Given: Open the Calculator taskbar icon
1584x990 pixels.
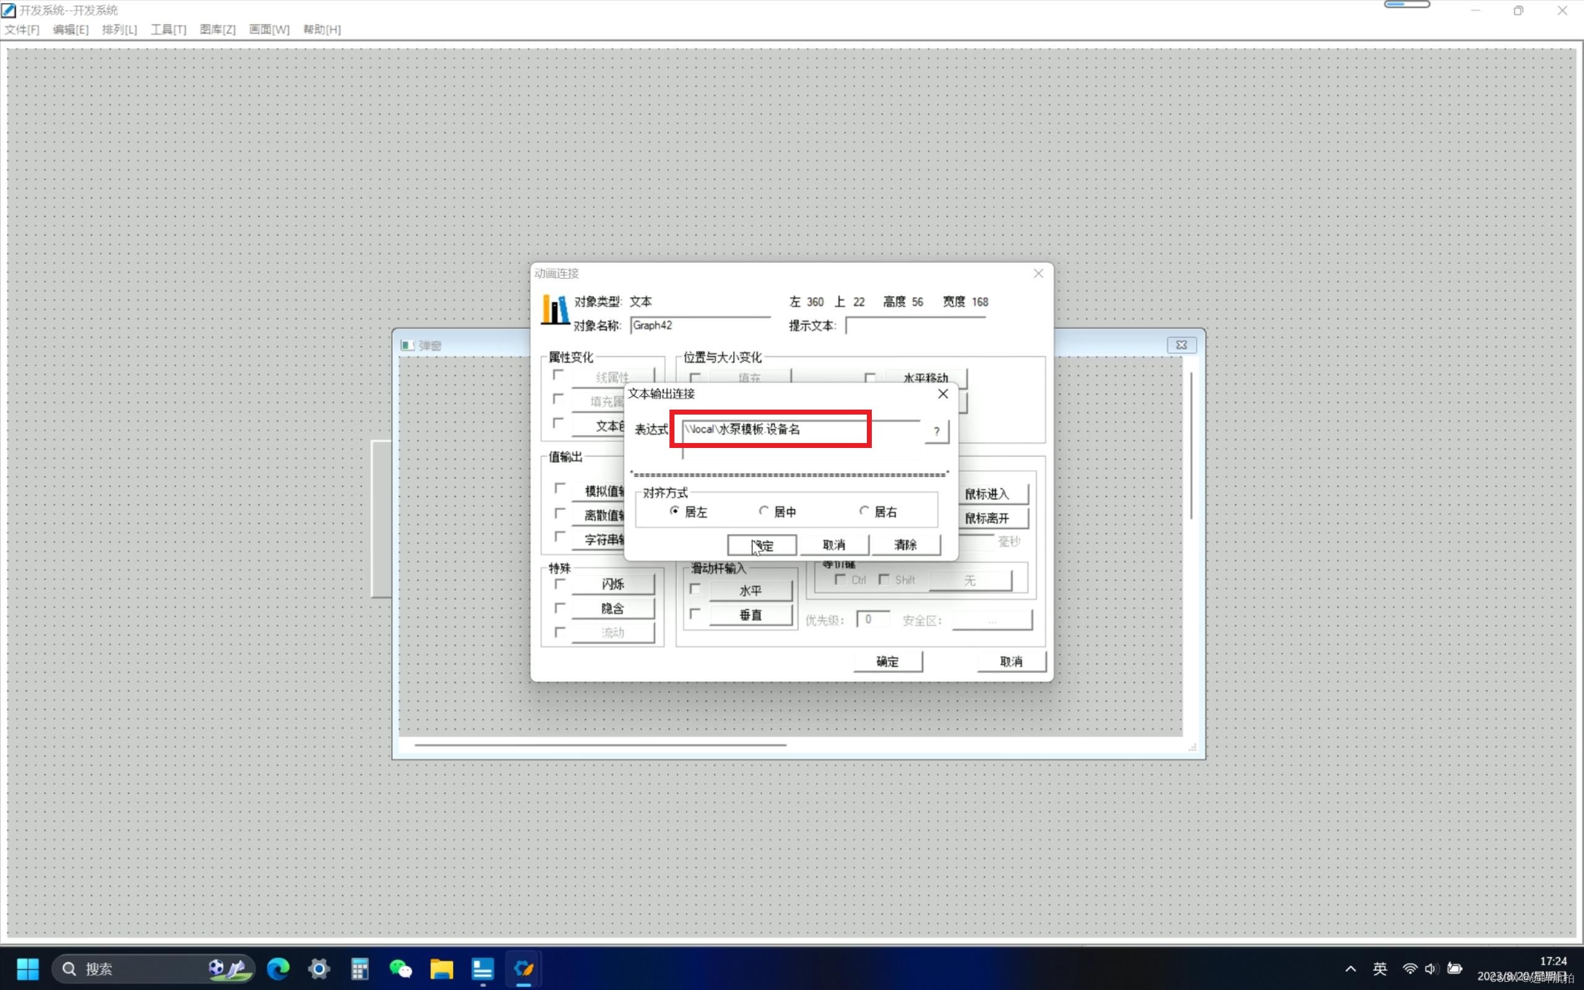Looking at the screenshot, I should pyautogui.click(x=359, y=968).
